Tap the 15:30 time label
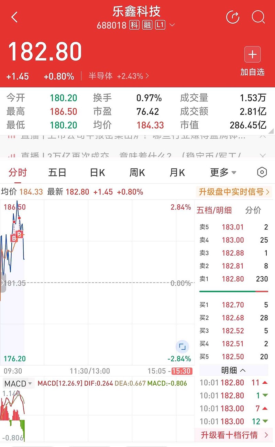This screenshot has height=447, width=275. 181,371
